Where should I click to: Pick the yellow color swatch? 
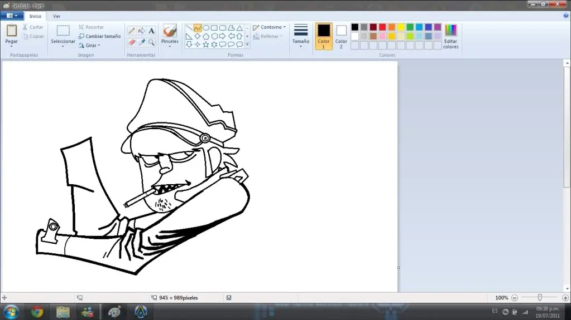coord(401,27)
